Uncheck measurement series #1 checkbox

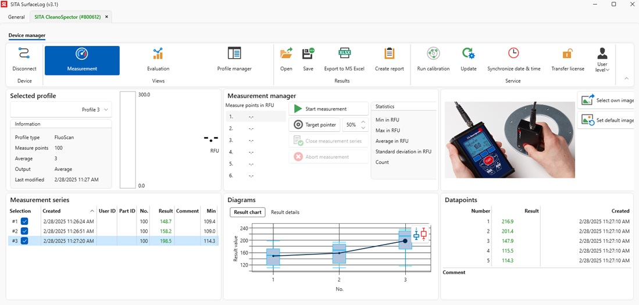click(24, 221)
